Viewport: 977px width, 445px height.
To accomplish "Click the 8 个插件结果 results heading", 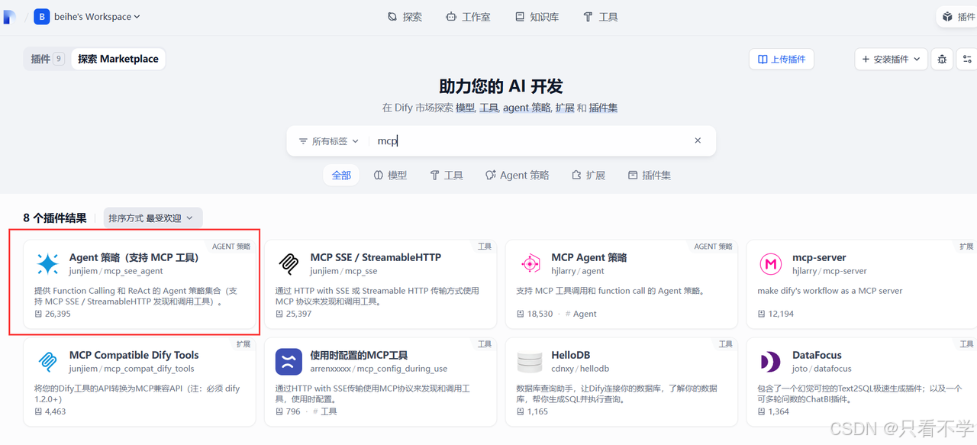I will tap(55, 218).
